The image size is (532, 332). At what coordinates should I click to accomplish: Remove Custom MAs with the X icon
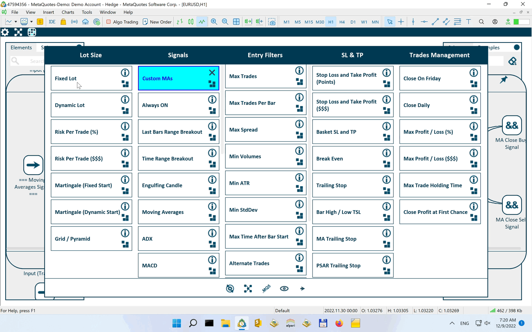212,72
